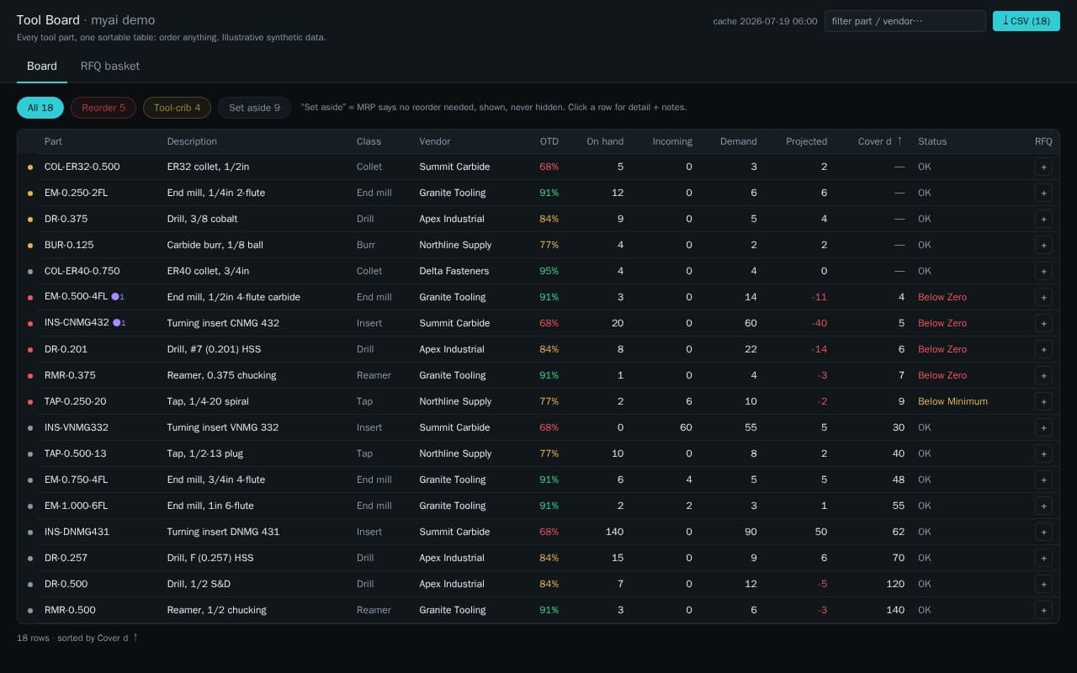The width and height of the screenshot is (1077, 673).
Task: Sort by the Vendor column header
Action: point(435,141)
